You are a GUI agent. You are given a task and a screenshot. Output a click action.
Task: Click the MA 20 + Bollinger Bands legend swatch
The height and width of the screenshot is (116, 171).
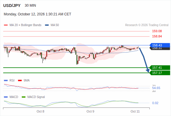(x=6, y=25)
